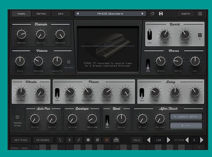Go to next preset arrow

point(142,14)
